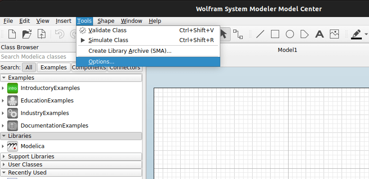Open the Insert menu
Viewport: 369px width, 179px height.
click(63, 21)
